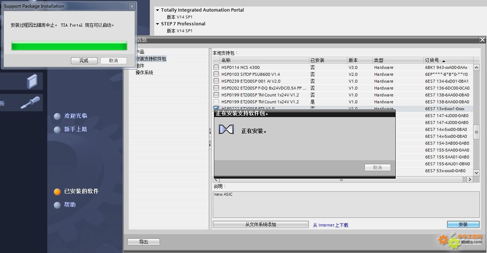This screenshot has width=487, height=253.
Task: Close the 信息 dialog with X
Action: pyautogui.click(x=482, y=40)
